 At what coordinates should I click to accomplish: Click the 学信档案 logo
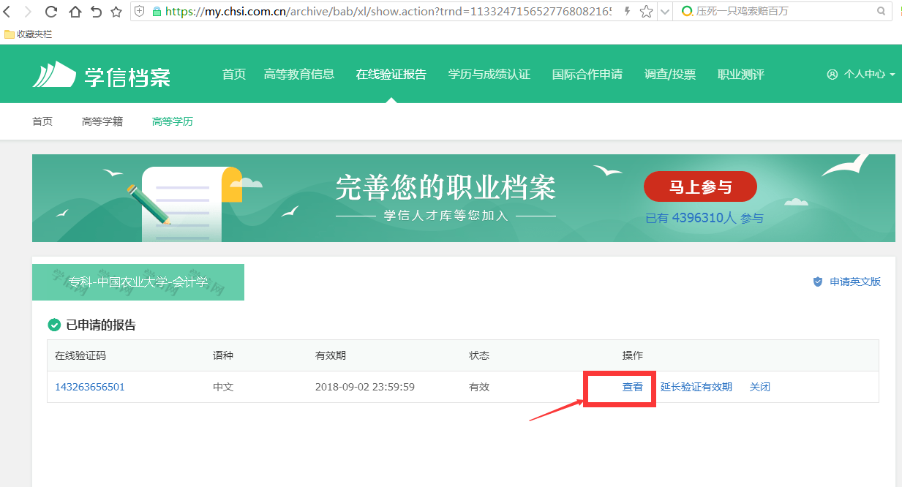pyautogui.click(x=102, y=75)
